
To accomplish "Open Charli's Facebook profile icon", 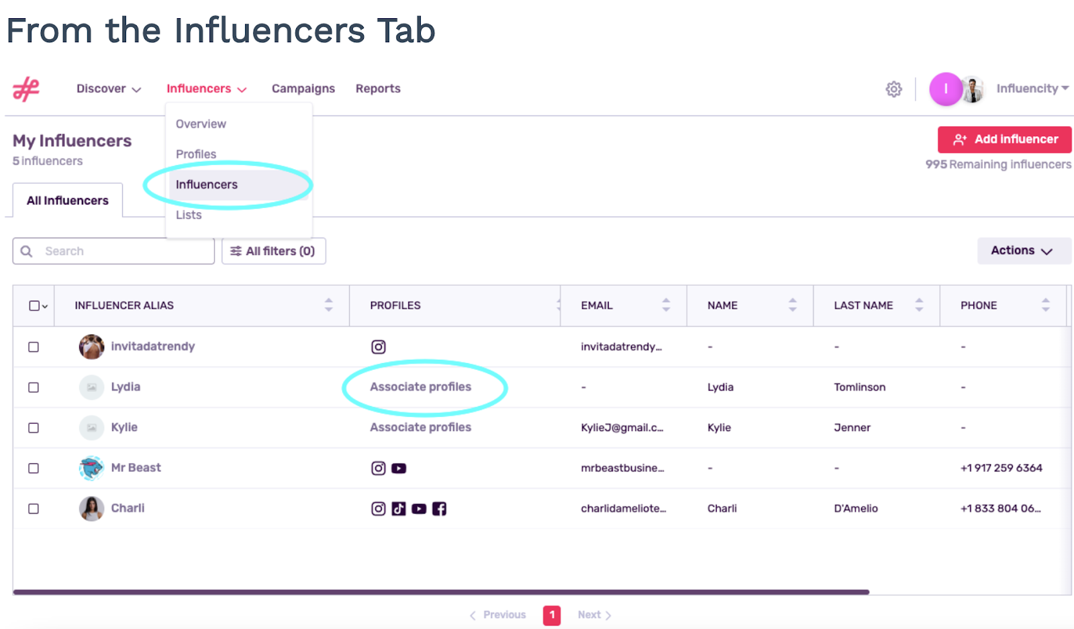I will [x=439, y=509].
